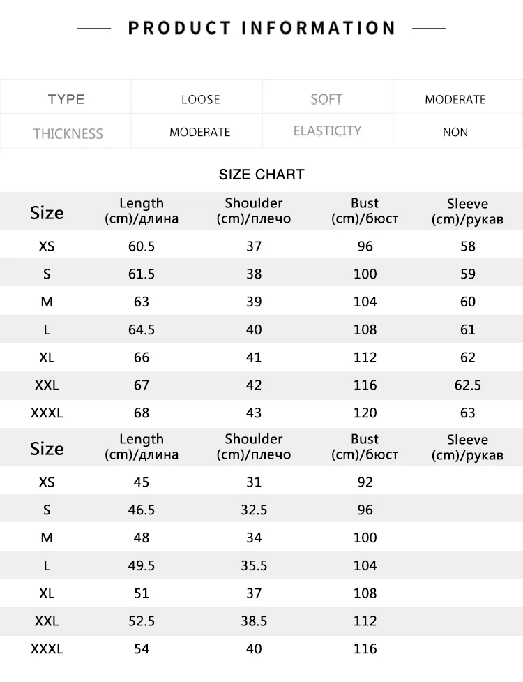Screen dimensions: 523x682
Task: Select the second table's Shoulder column header
Action: (254, 447)
